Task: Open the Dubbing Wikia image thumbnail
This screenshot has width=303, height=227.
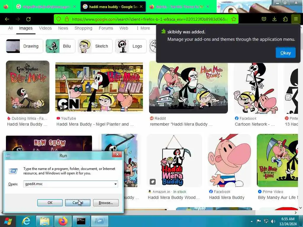Action: click(28, 87)
